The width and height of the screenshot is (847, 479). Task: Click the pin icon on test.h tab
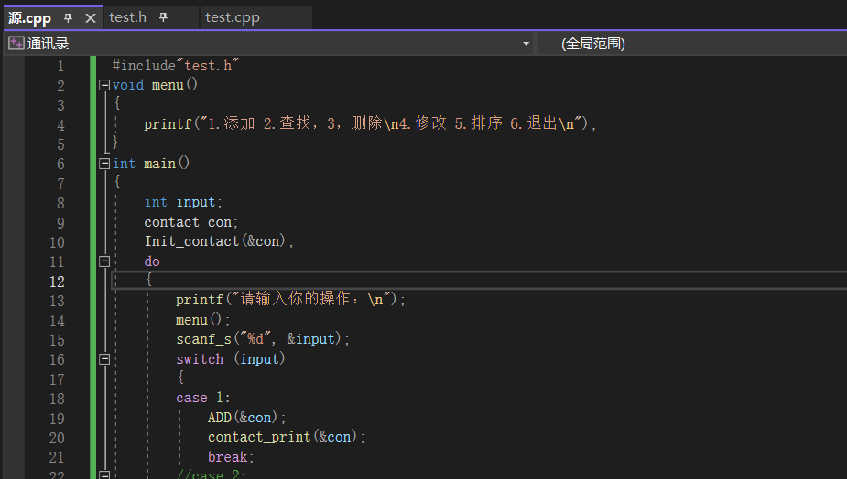tap(163, 17)
